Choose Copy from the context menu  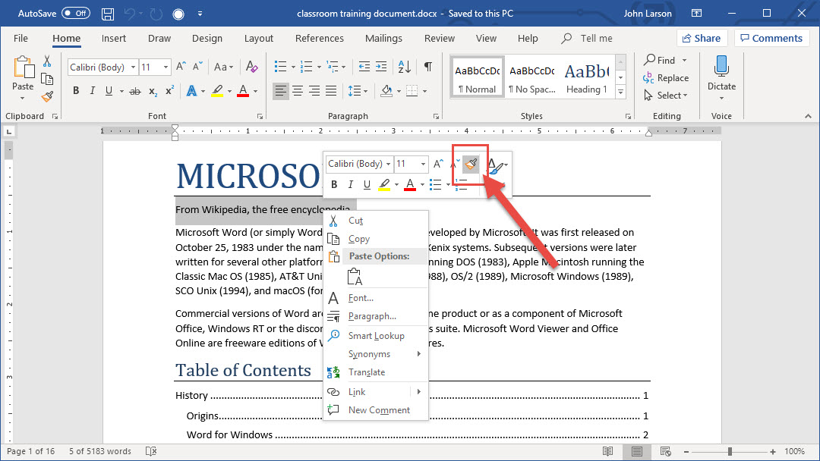[359, 239]
